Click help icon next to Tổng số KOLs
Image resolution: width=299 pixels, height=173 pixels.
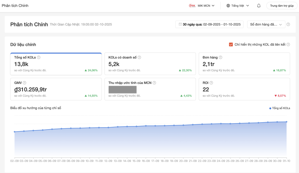pyautogui.click(x=39, y=57)
